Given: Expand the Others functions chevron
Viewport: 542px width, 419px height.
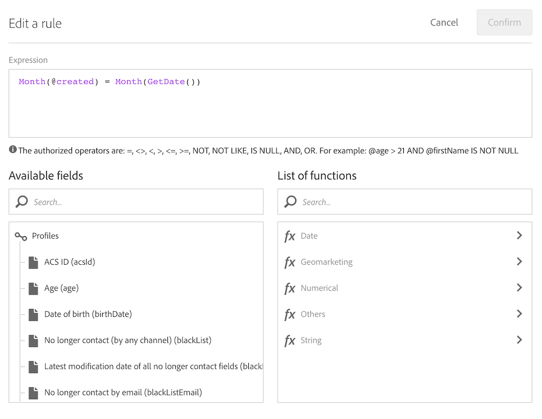Looking at the screenshot, I should coord(519,314).
